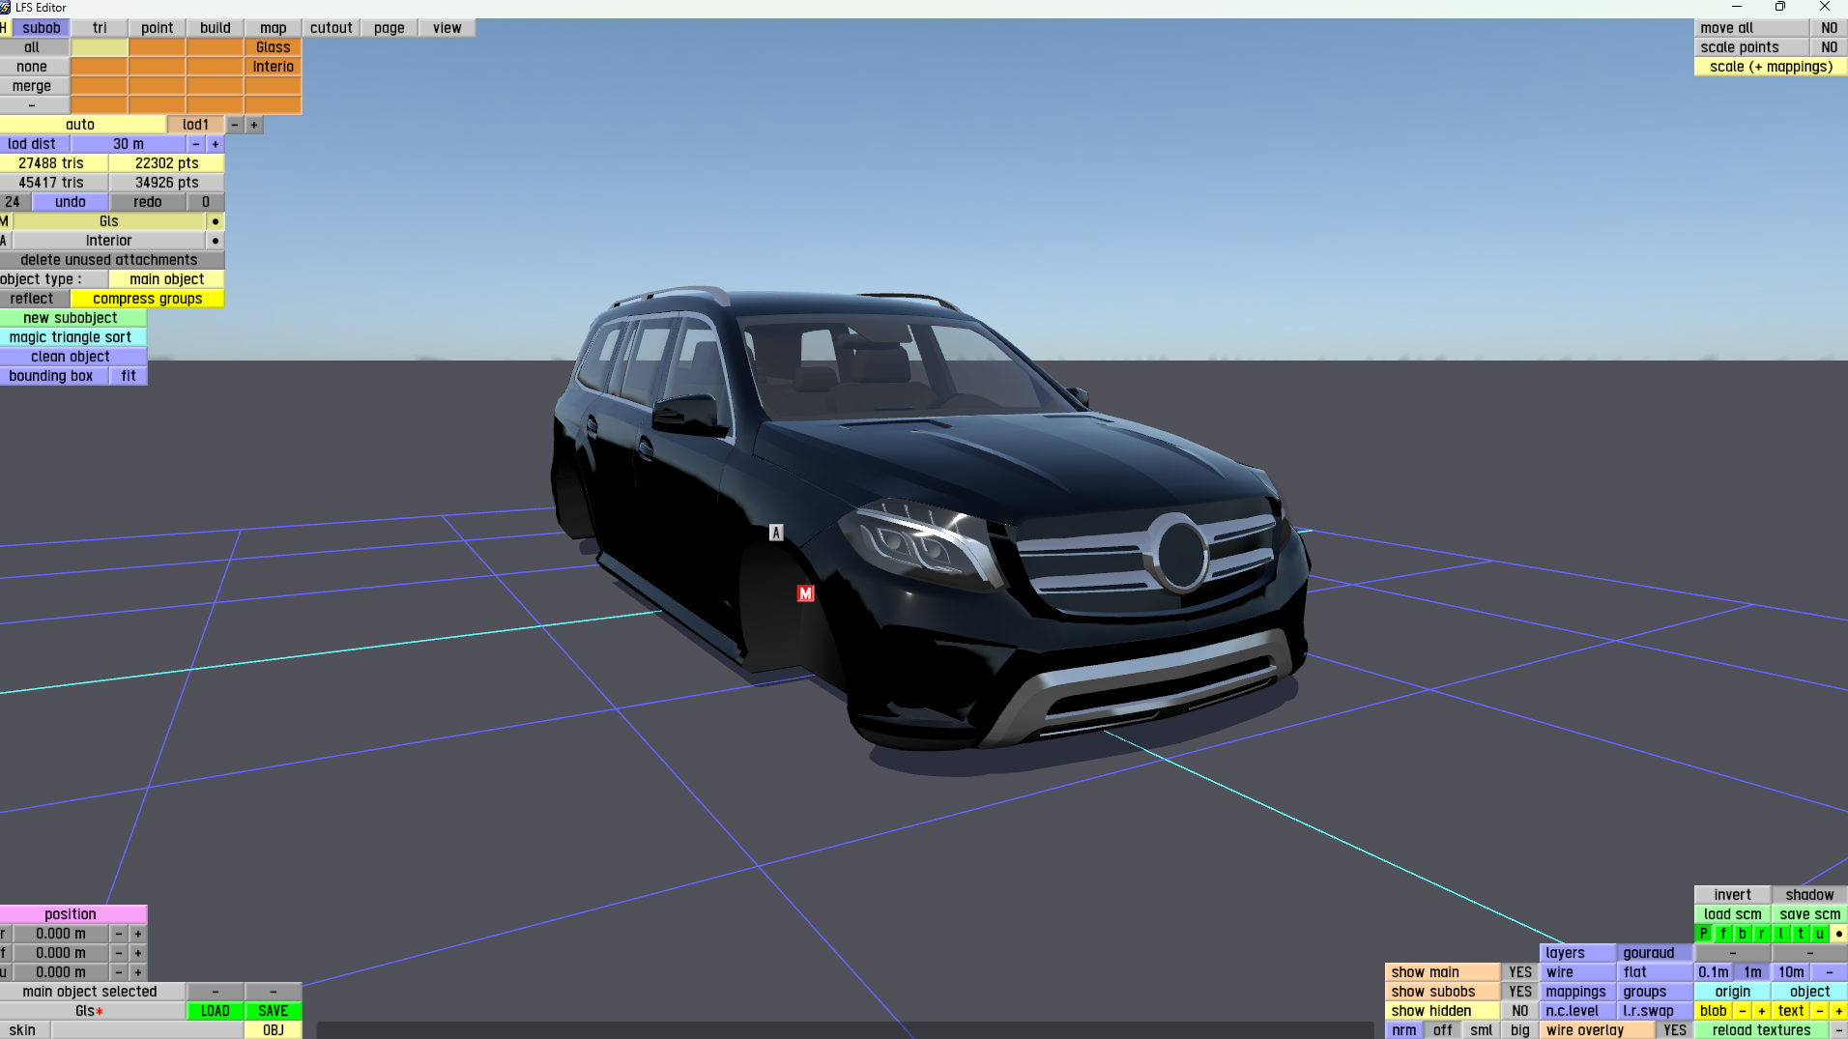The width and height of the screenshot is (1848, 1039).
Task: Click the f front view button
Action: click(x=1723, y=934)
